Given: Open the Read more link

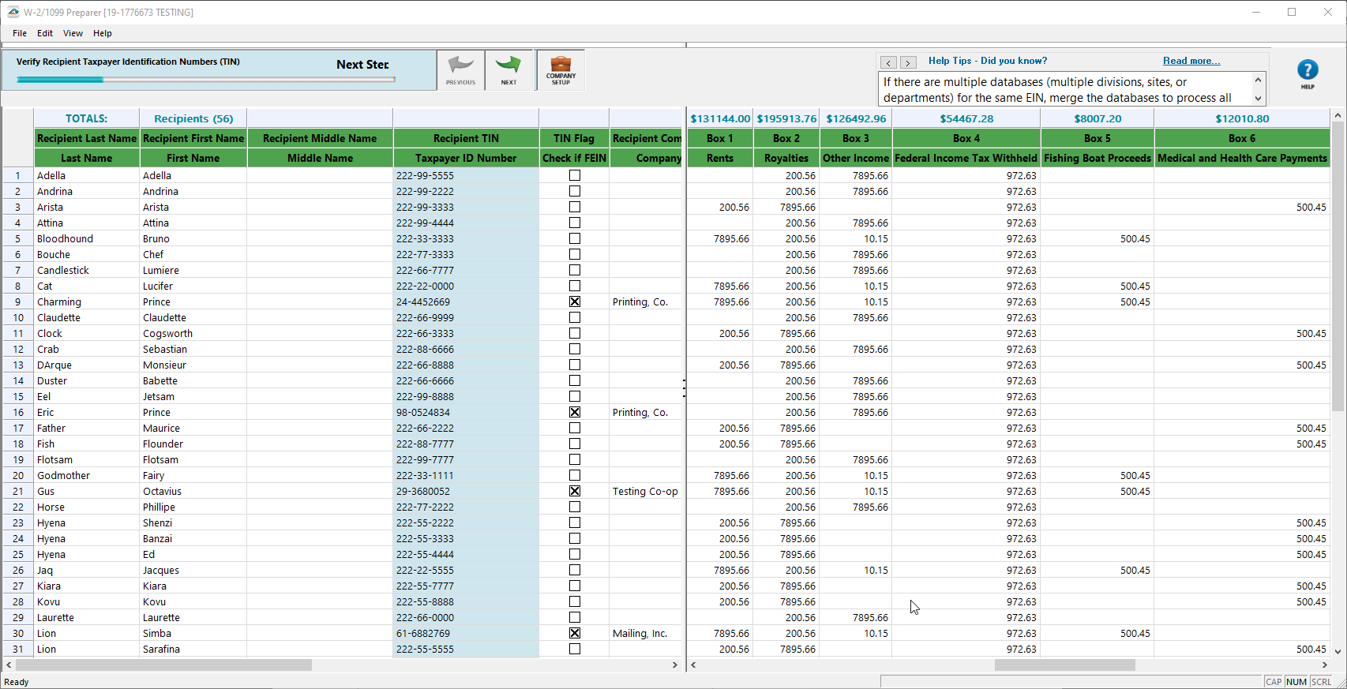Looking at the screenshot, I should click(x=1191, y=61).
